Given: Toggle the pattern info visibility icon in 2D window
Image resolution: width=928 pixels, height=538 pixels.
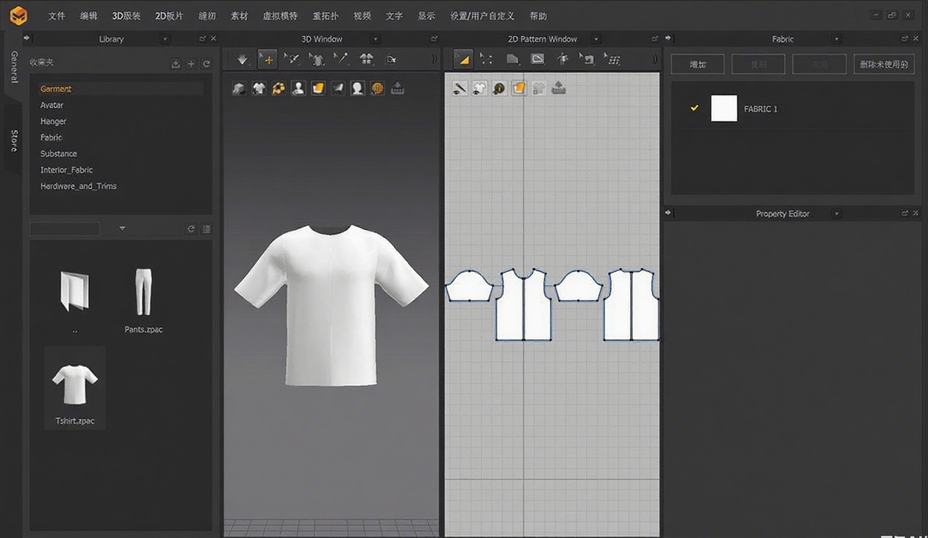Looking at the screenshot, I should tap(499, 88).
